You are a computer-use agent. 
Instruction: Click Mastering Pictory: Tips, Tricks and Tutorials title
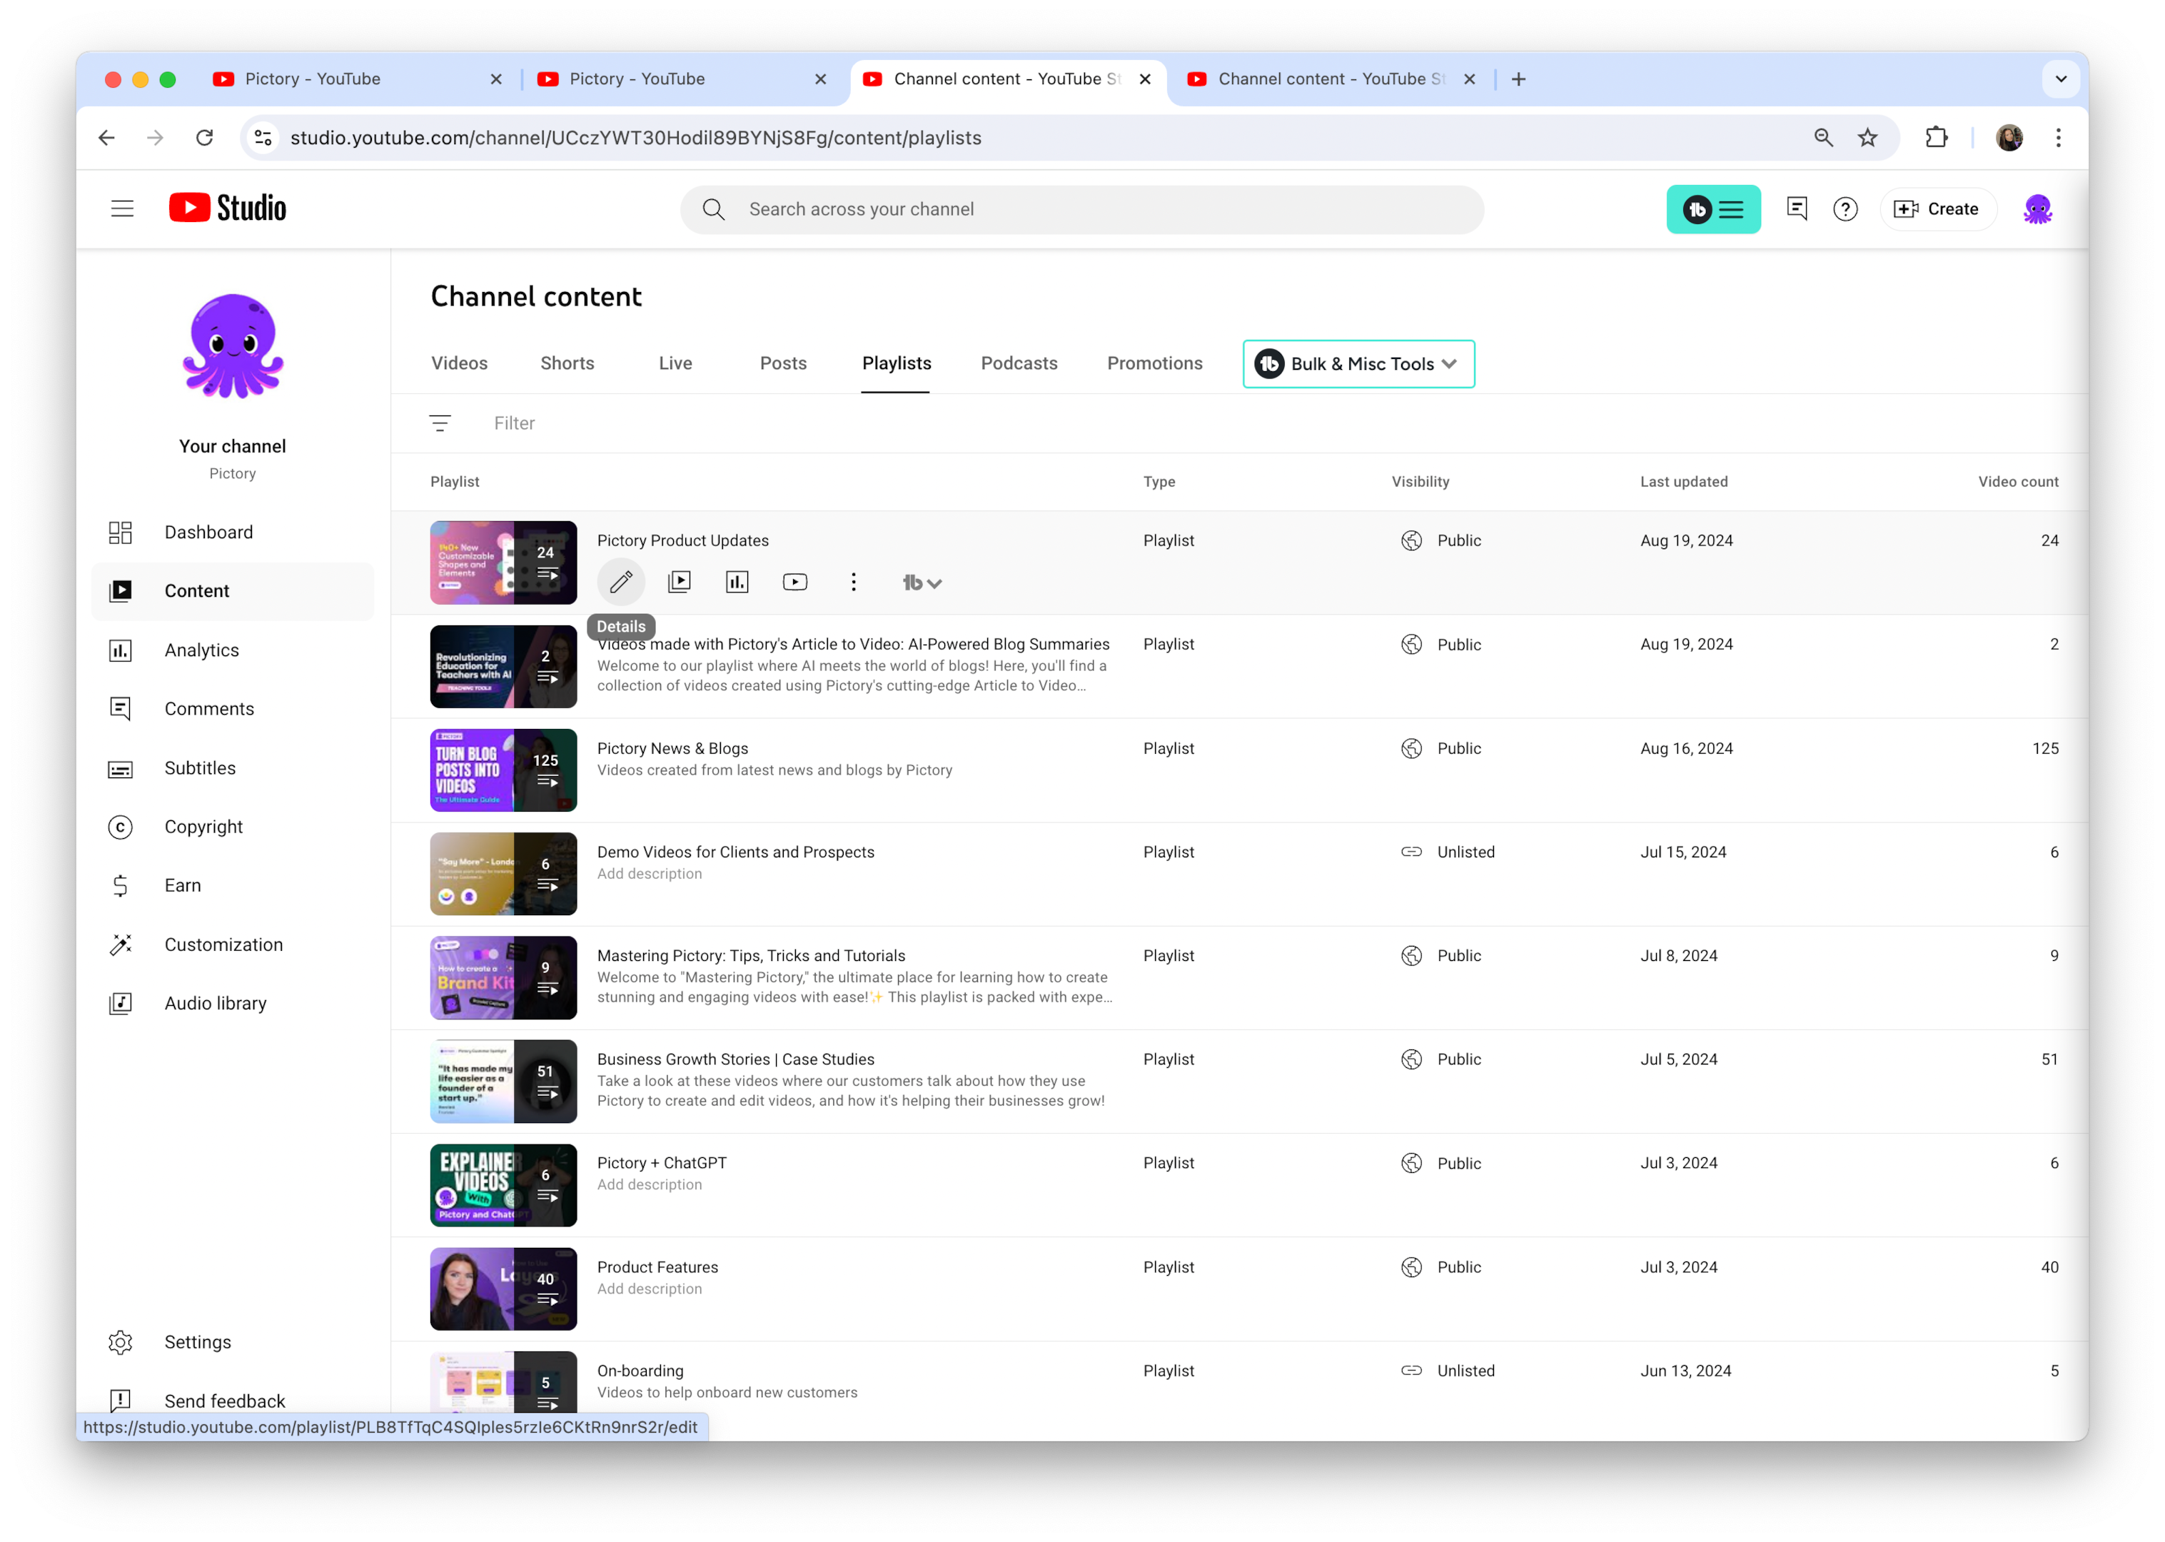point(751,955)
